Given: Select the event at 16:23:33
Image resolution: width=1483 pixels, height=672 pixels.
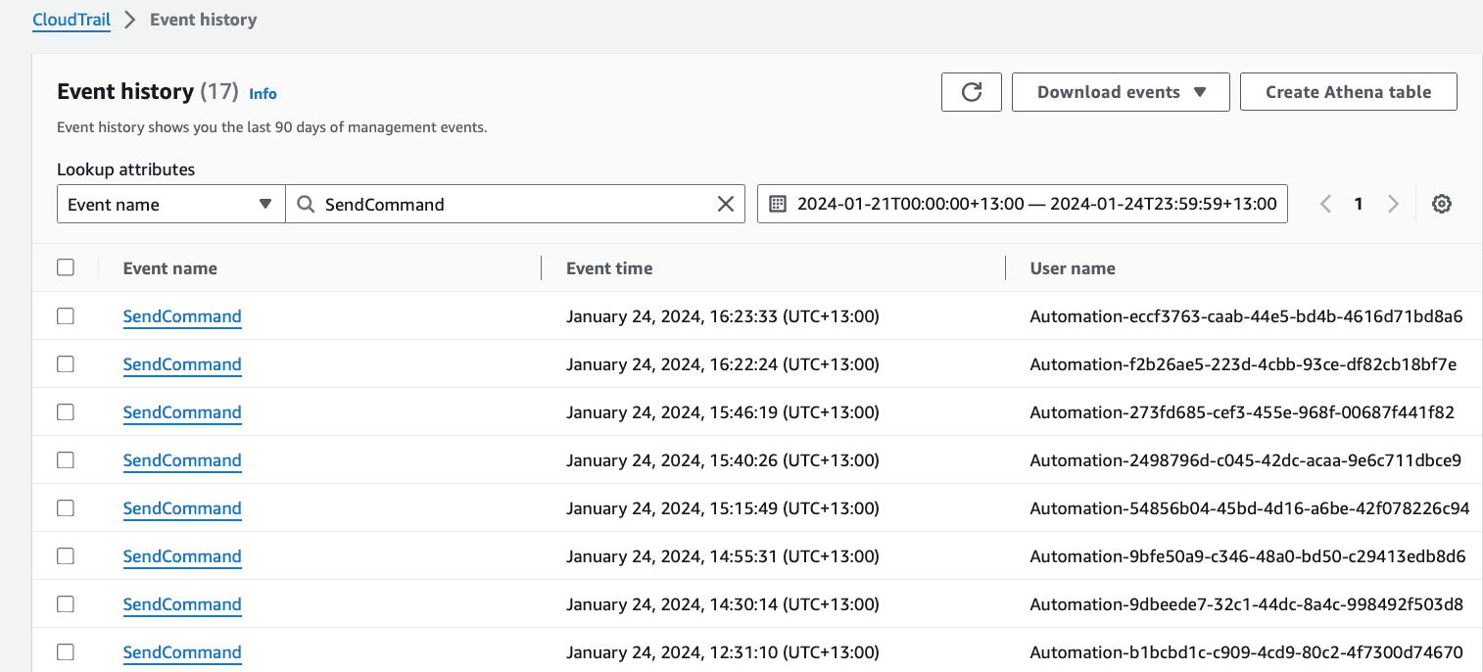Looking at the screenshot, I should tap(66, 315).
